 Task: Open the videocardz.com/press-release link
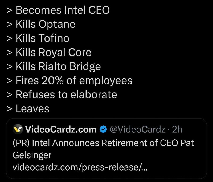[80, 167]
